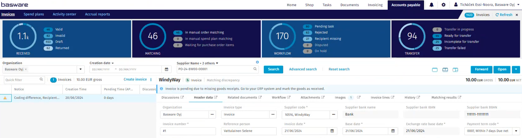The image size is (522, 138).
Task: Pop out the Header data tab icon
Action: pos(216,98)
